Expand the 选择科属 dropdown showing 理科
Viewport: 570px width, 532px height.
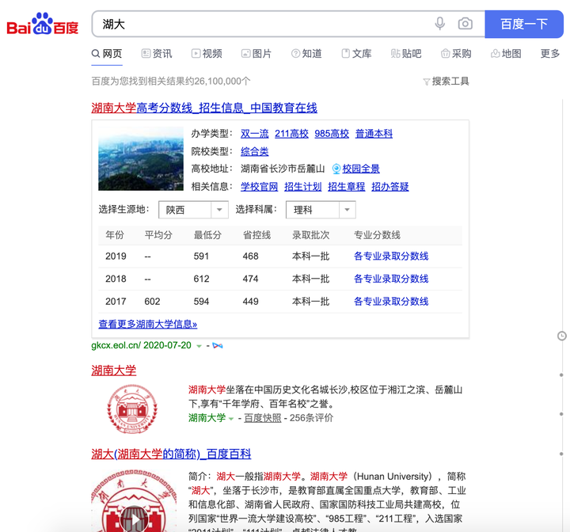pos(321,210)
